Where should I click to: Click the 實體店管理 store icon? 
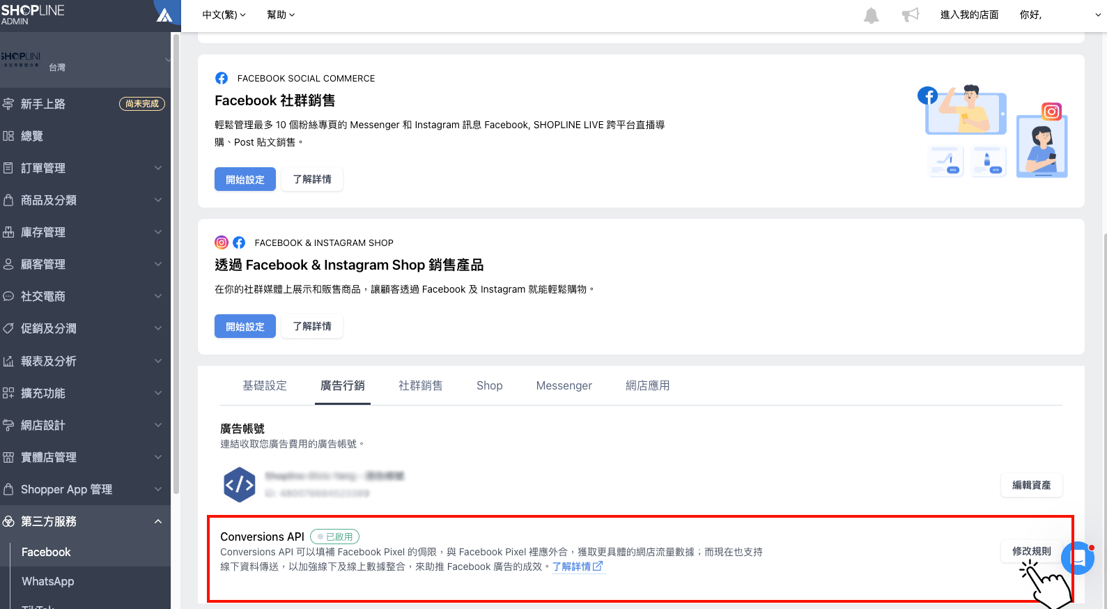pos(8,457)
